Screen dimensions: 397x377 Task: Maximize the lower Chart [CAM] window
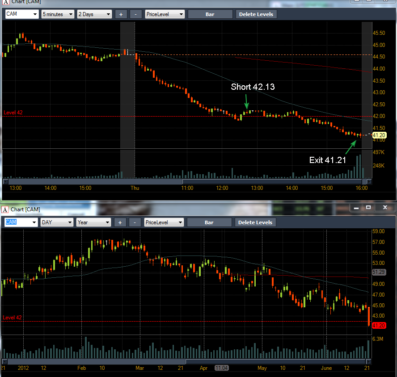(x=368, y=208)
